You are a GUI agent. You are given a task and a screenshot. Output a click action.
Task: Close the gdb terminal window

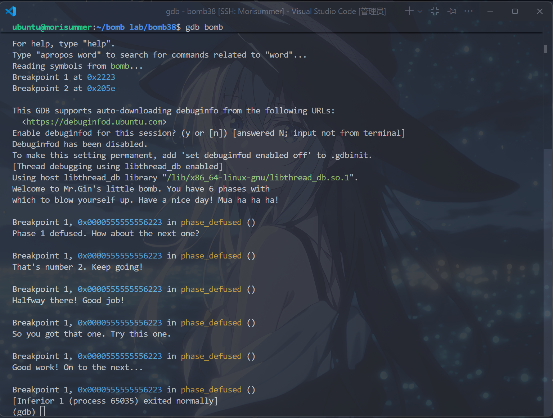pos(540,12)
